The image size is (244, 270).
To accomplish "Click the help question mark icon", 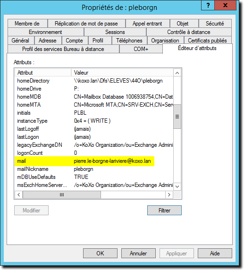I will click(208, 5).
